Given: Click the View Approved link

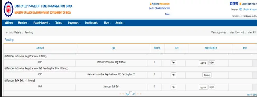Looking at the screenshot, I should click(219, 33).
